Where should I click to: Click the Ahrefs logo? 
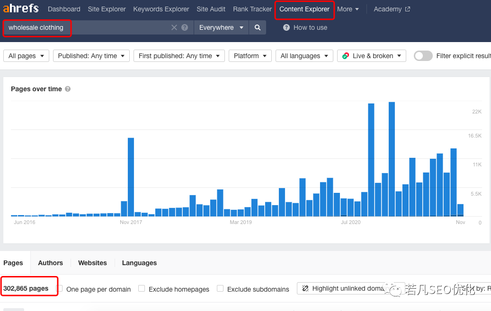21,9
